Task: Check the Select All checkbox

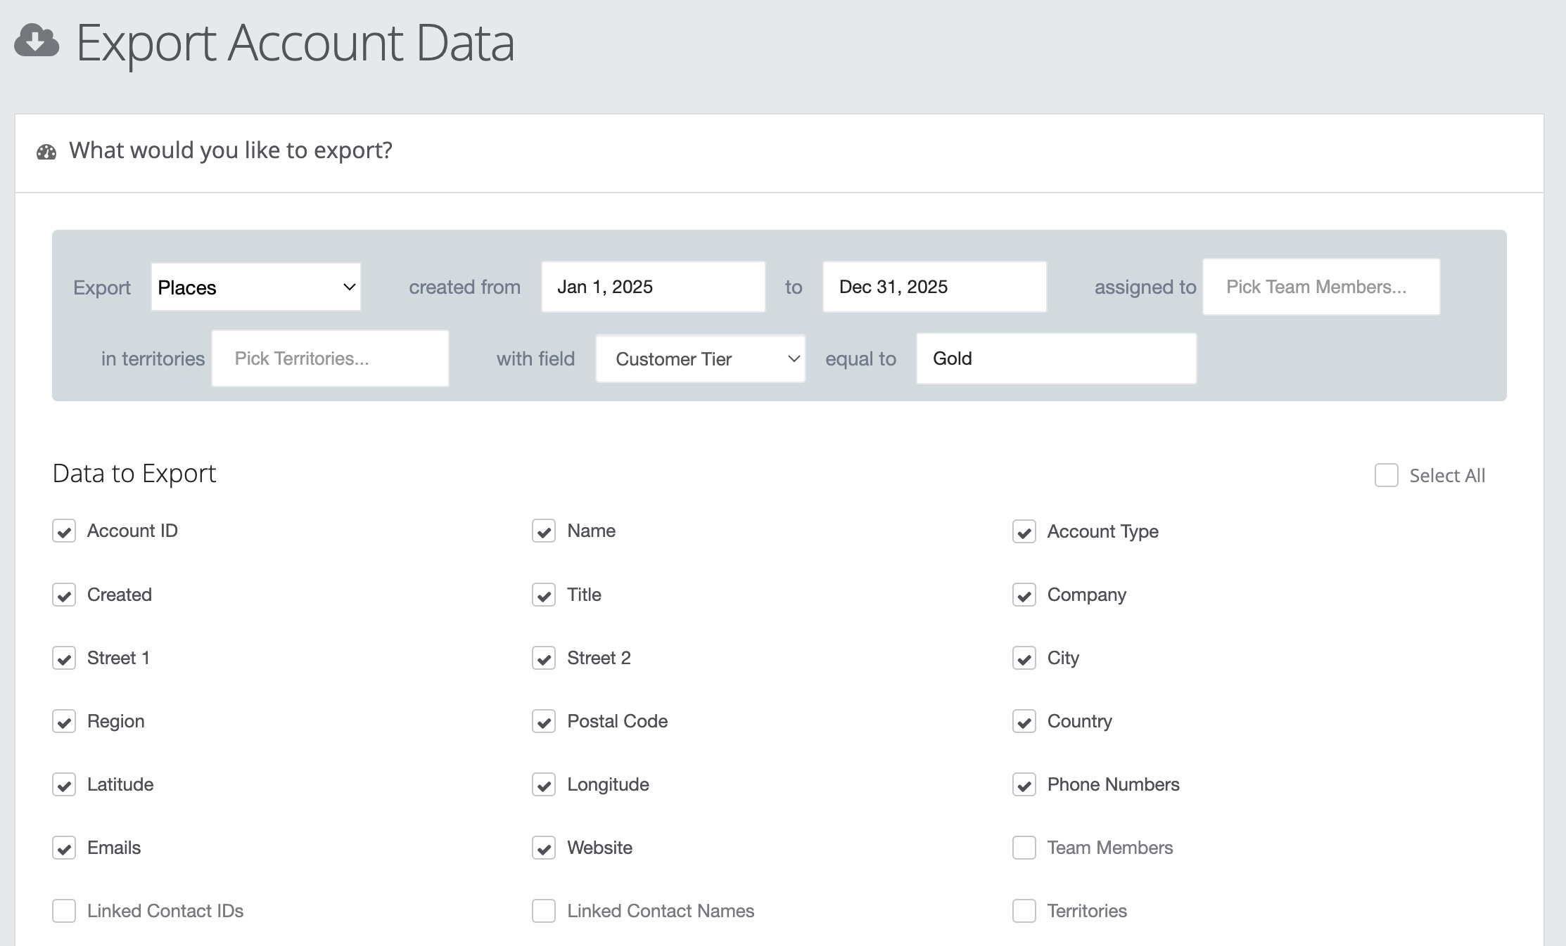Action: tap(1387, 475)
